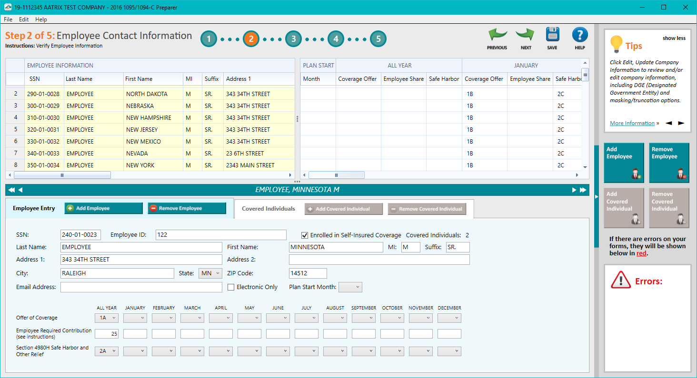Click the Email Address input field
Viewport: 697px width, 378px height.
point(141,287)
